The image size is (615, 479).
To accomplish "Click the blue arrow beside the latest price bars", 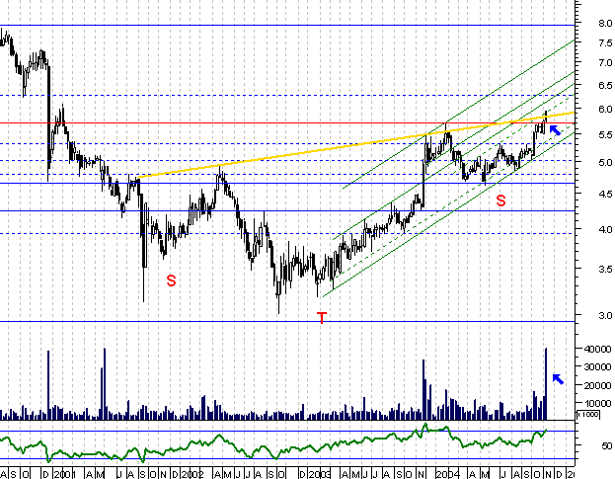I will point(556,130).
